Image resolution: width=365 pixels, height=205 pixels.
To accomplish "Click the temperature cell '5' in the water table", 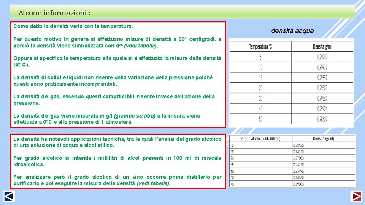I will pyautogui.click(x=260, y=57).
